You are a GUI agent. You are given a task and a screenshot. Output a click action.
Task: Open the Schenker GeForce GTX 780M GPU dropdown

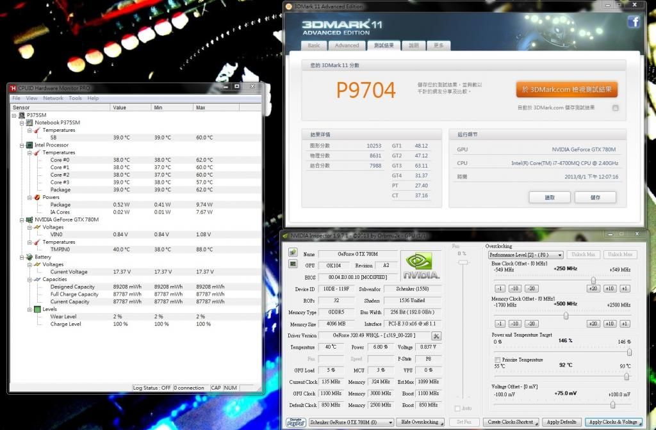[350, 422]
